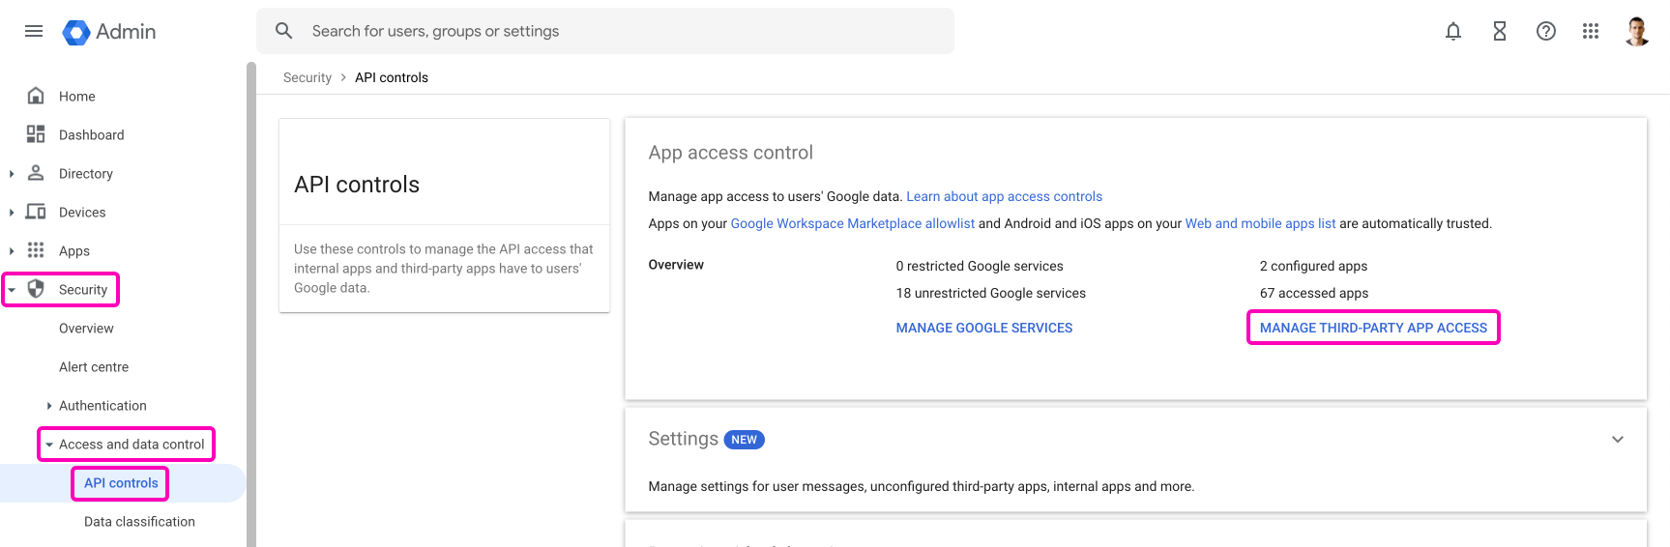Image resolution: width=1670 pixels, height=547 pixels.
Task: Expand the Authentication submenu arrow
Action: pos(49,406)
